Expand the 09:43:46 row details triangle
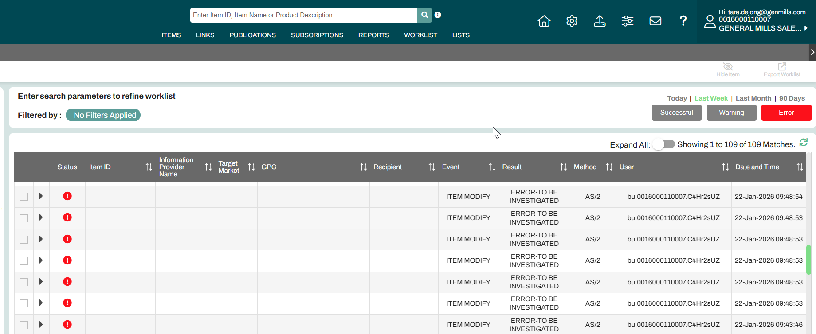The height and width of the screenshot is (334, 816). pyautogui.click(x=40, y=325)
